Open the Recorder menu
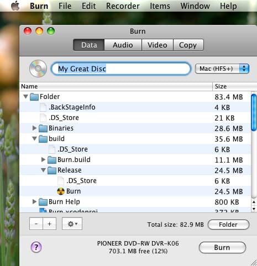Image resolution: width=257 pixels, height=266 pixels. (123, 6)
